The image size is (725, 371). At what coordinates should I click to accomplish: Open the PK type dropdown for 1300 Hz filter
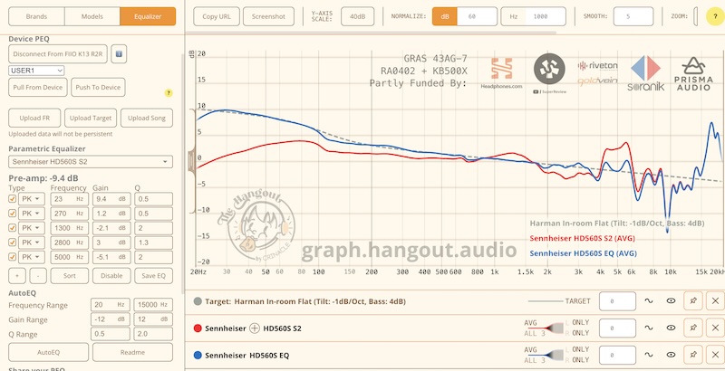[32, 228]
